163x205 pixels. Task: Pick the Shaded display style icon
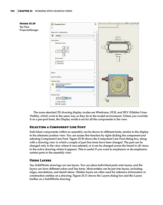pos(70,98)
